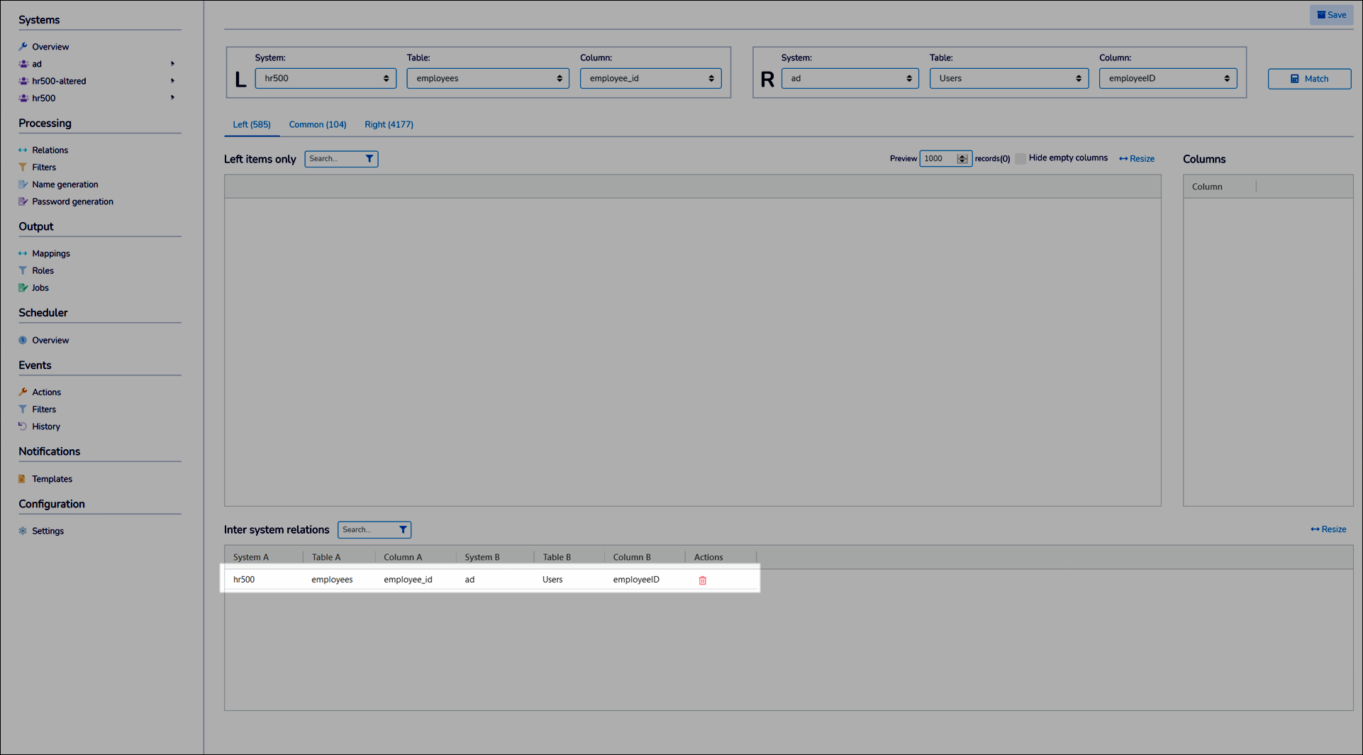Open left Column dropdown showing employee_id
The image size is (1363, 755).
(650, 79)
